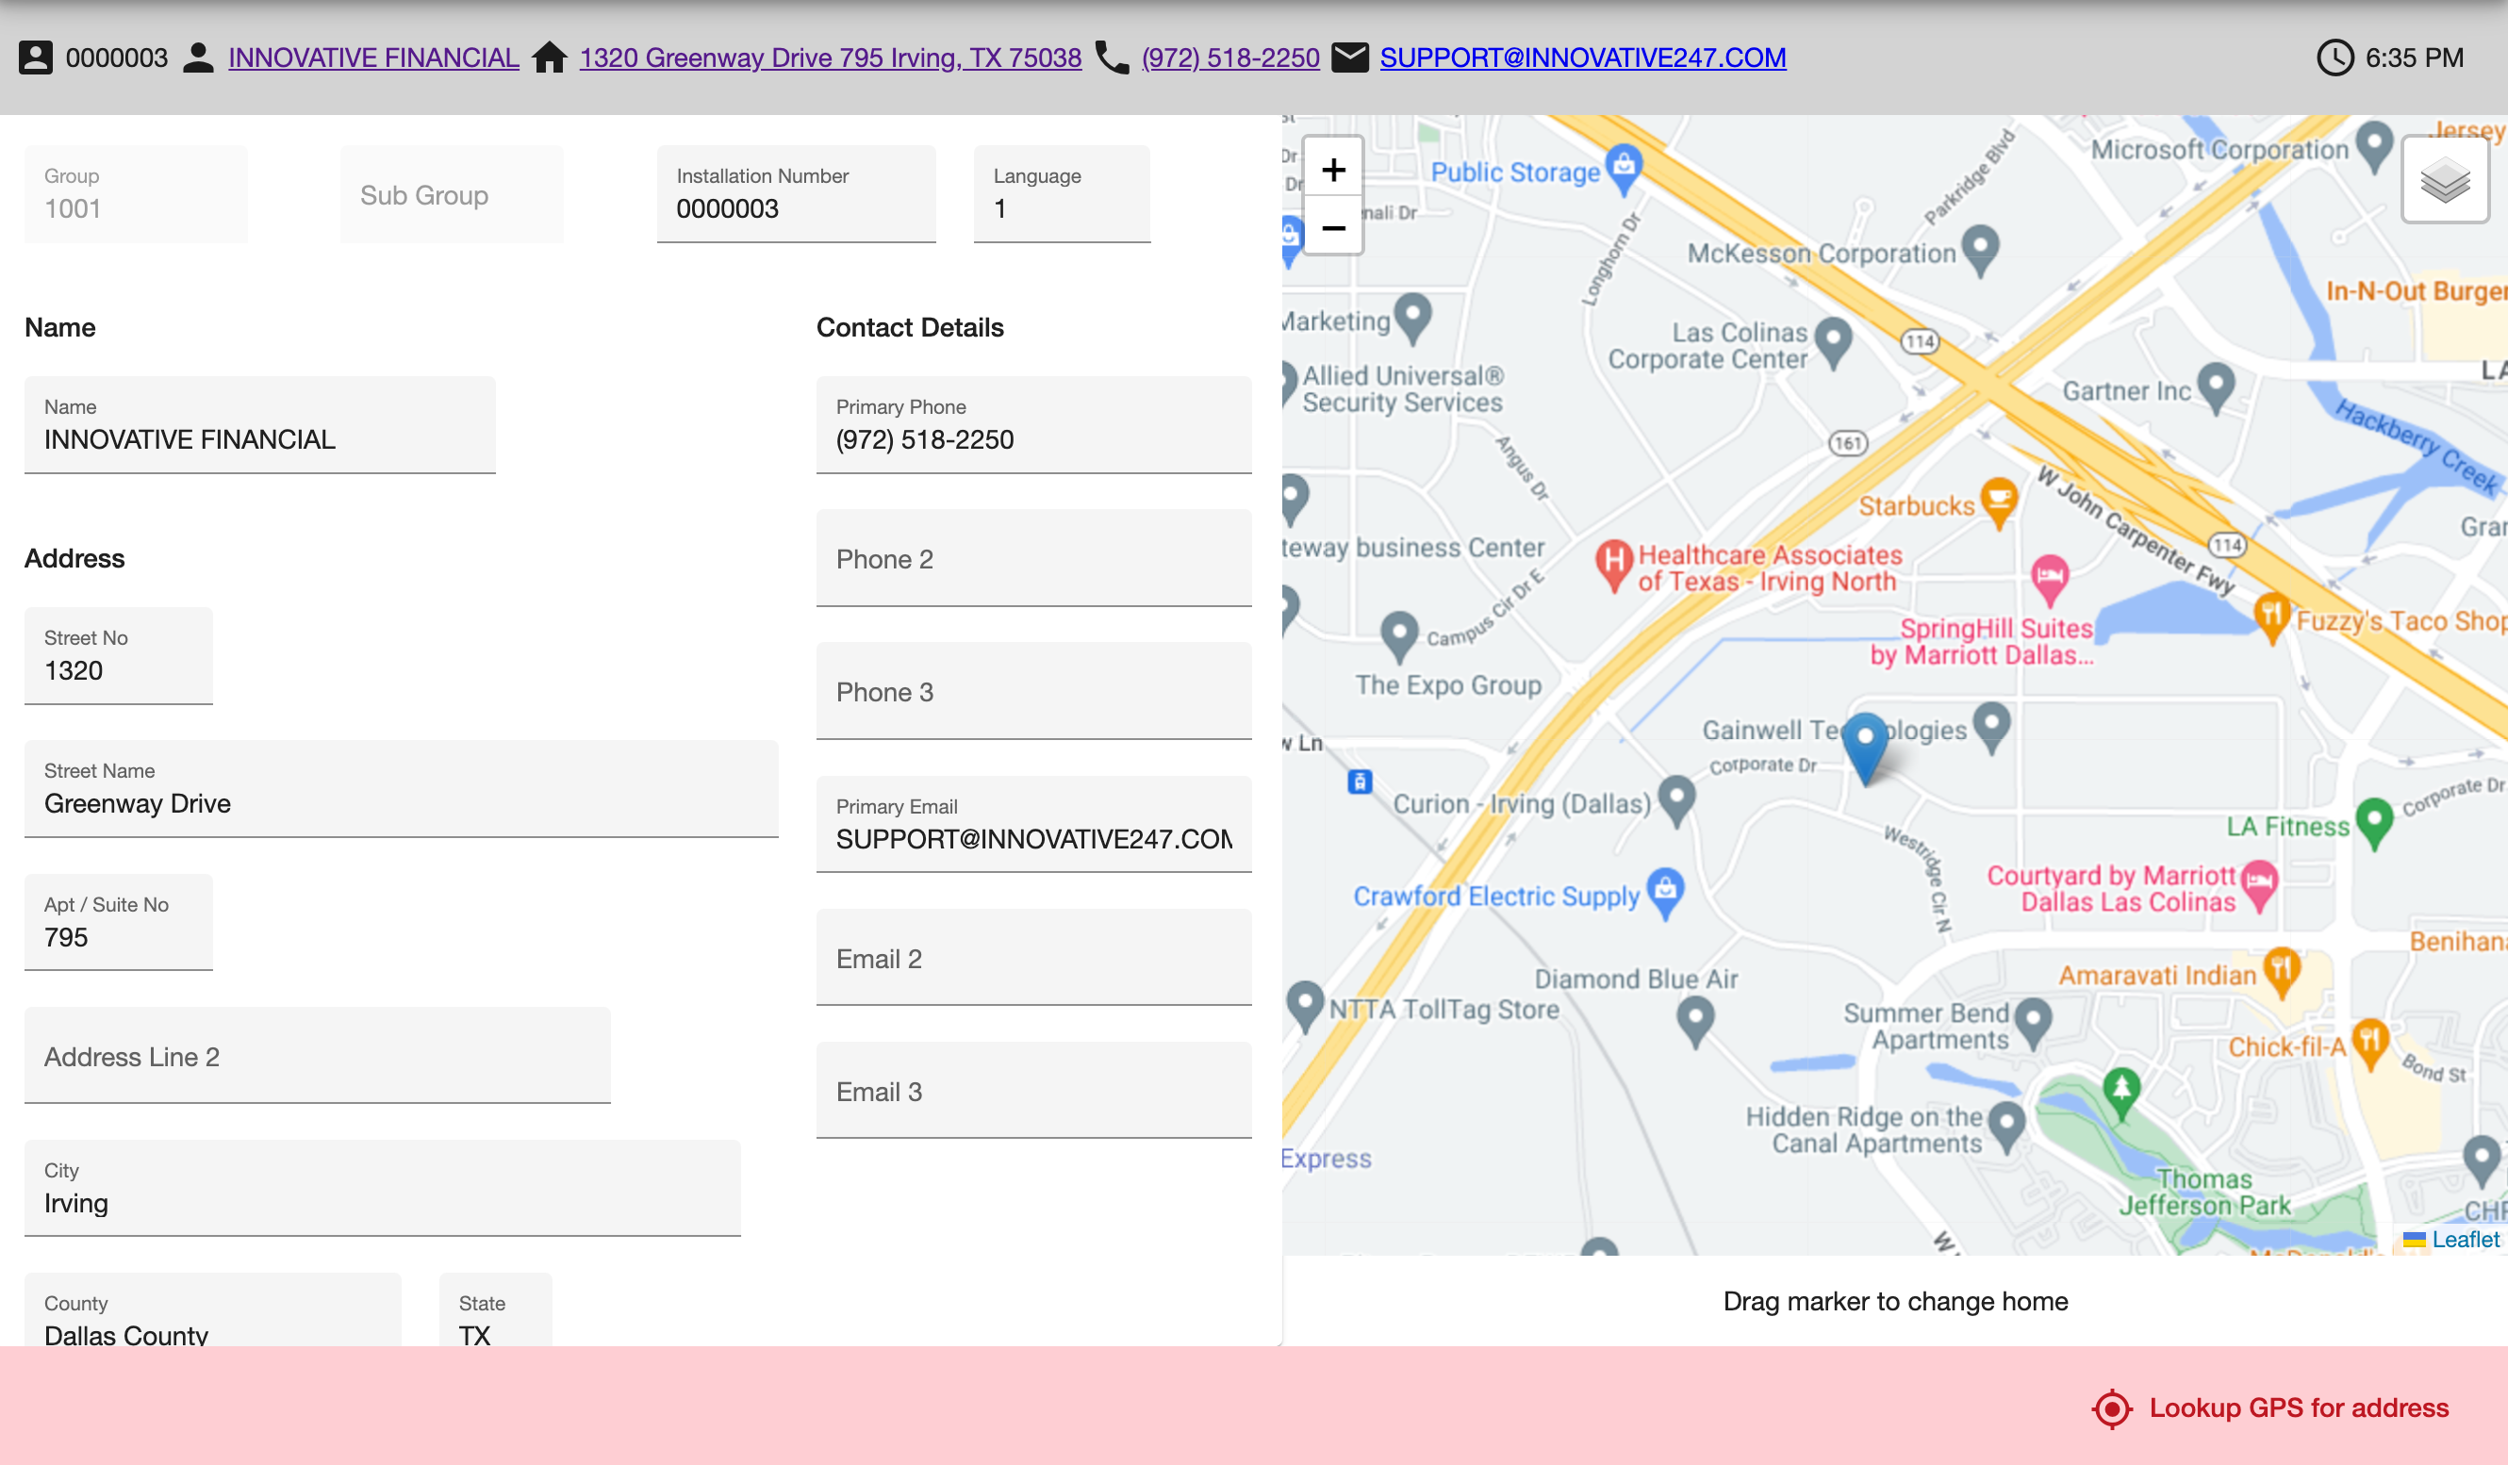The width and height of the screenshot is (2508, 1465).
Task: Click the blue home marker on map
Action: coord(1865,749)
